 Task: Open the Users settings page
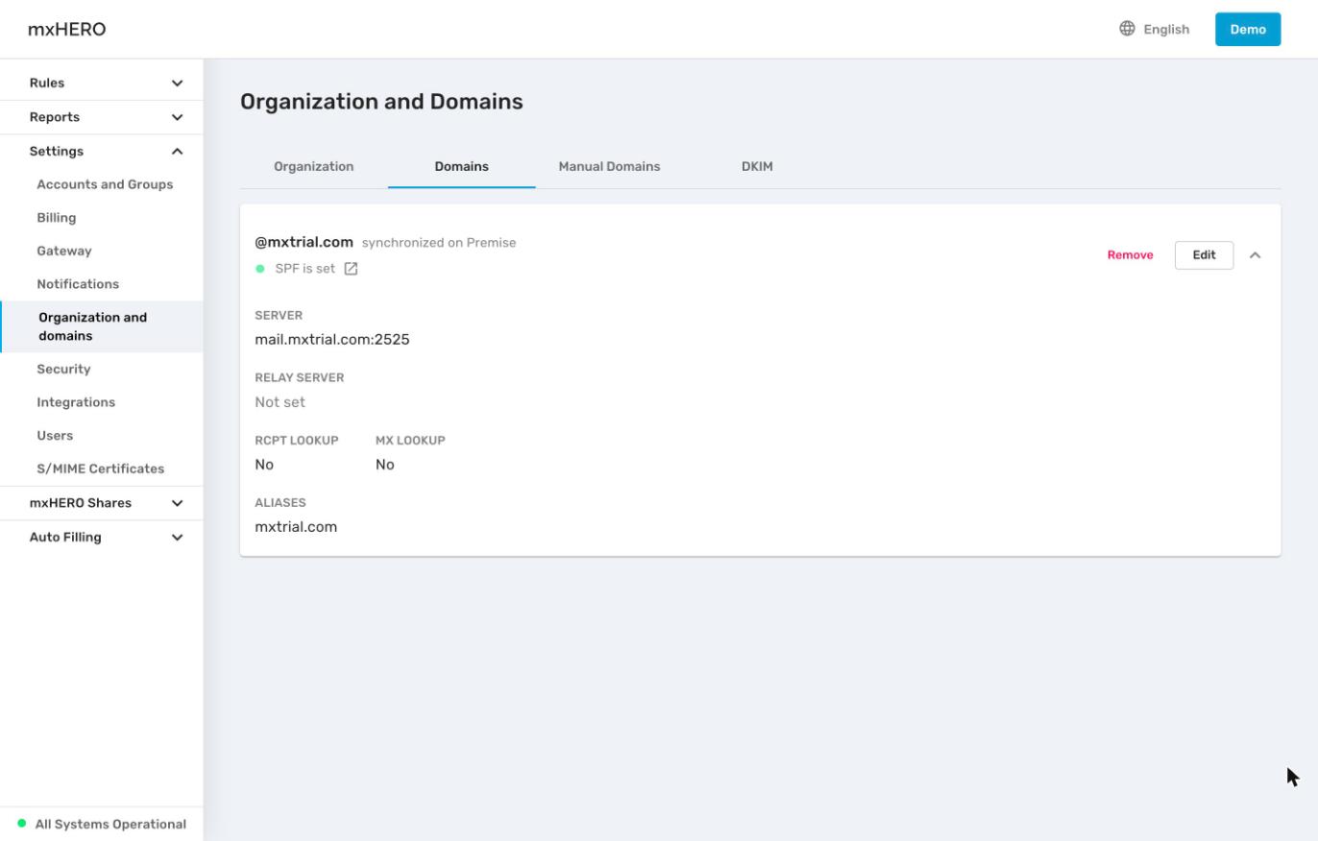point(55,436)
